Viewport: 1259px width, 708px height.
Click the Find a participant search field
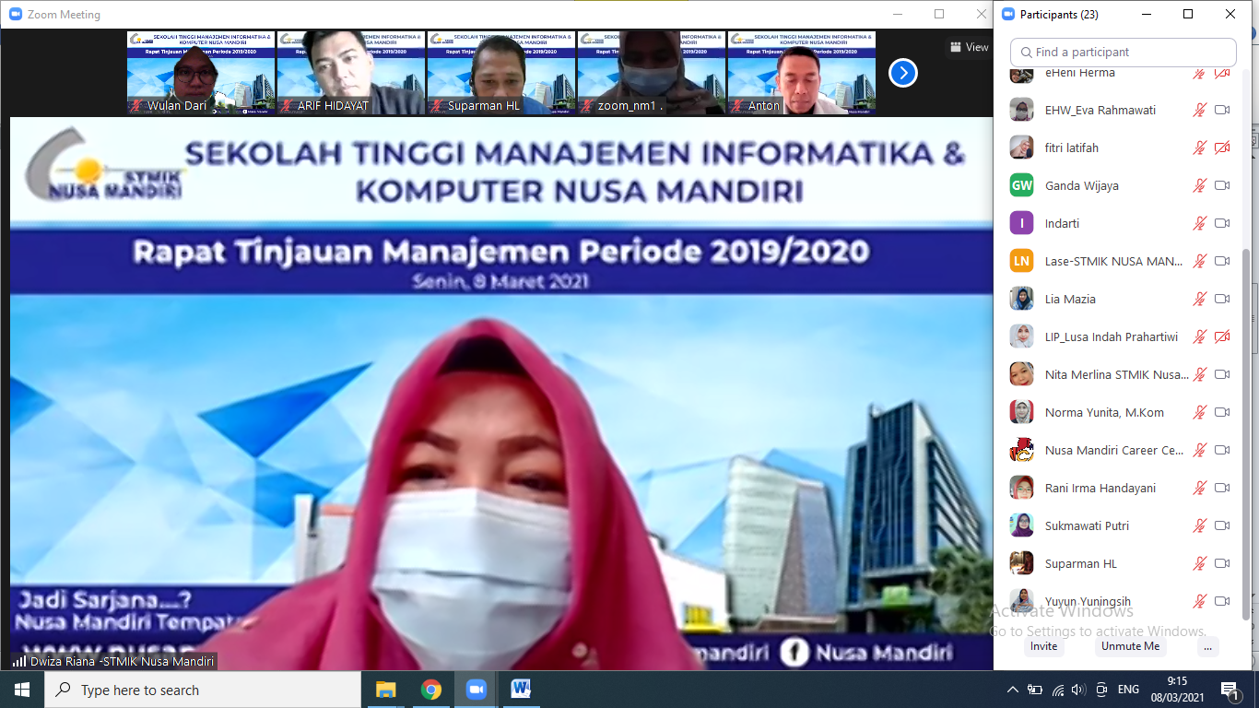click(x=1123, y=53)
